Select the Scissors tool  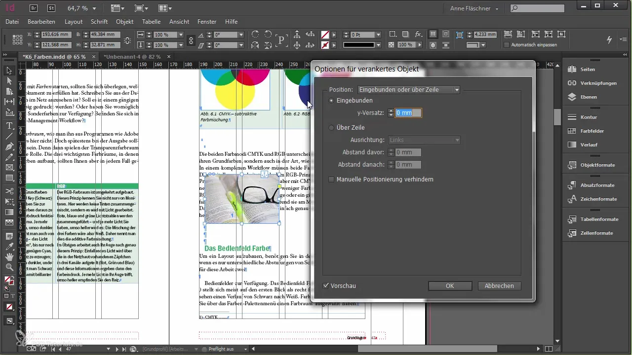click(9, 191)
